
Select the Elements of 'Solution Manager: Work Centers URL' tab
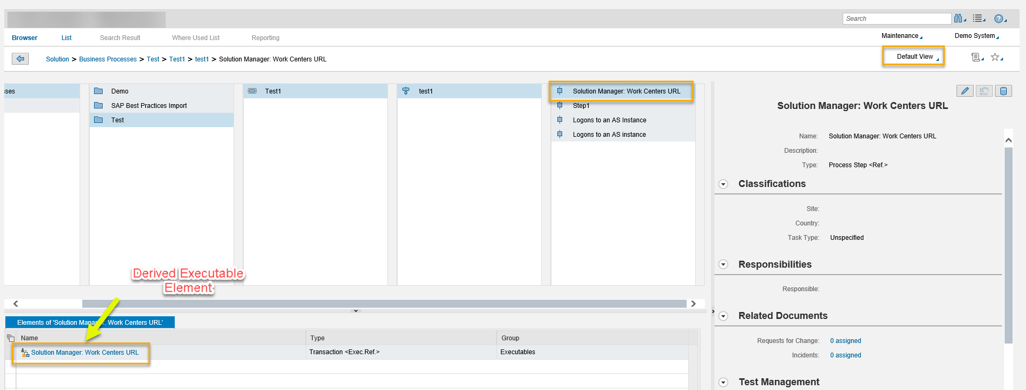click(x=90, y=323)
